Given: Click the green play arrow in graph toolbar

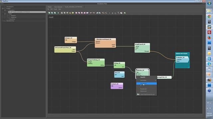Looking at the screenshot, I should coord(59,13).
